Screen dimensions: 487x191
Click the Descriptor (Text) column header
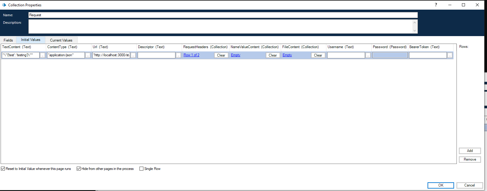[159, 47]
